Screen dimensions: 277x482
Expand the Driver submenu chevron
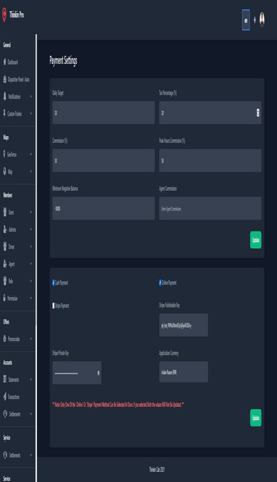click(31, 246)
